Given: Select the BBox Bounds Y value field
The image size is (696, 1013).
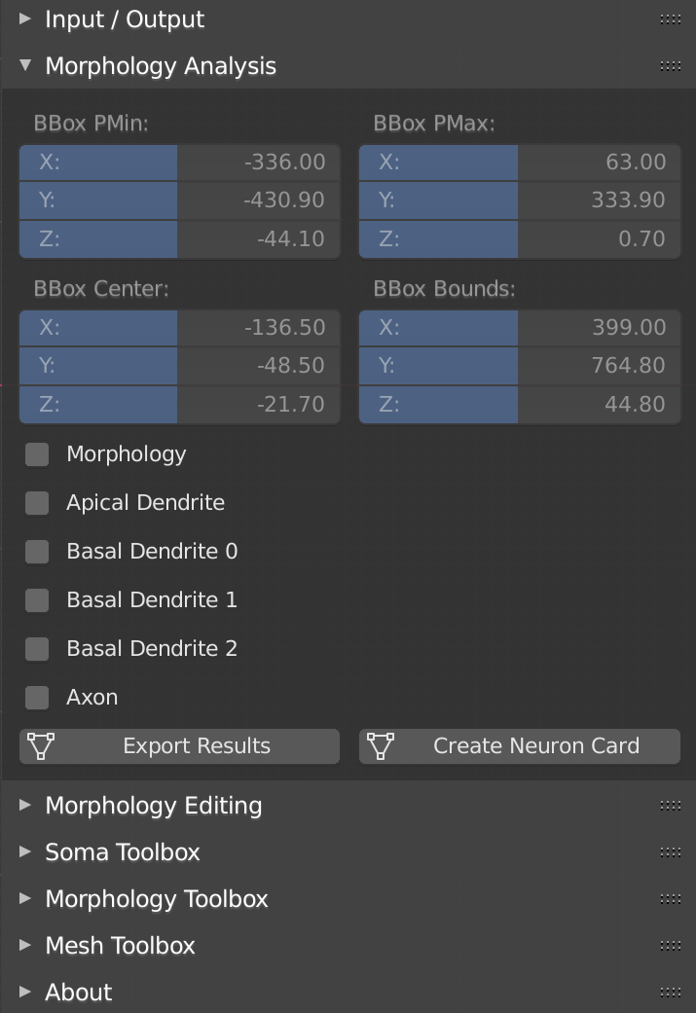Looking at the screenshot, I should point(520,366).
